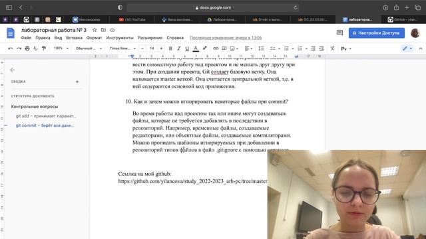Open the Вставка menu
This screenshot has height=239, width=426.
point(74,38)
